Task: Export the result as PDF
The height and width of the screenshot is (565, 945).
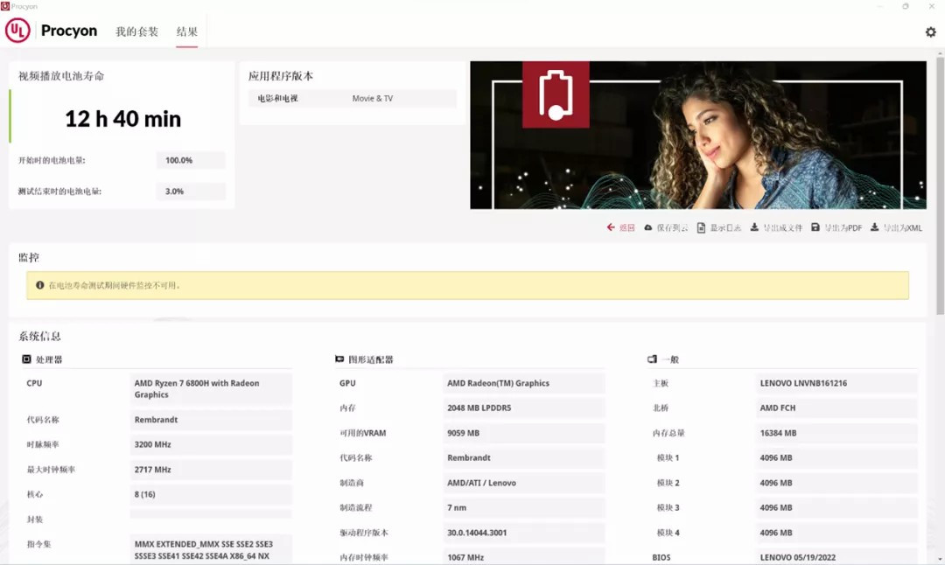Action: click(x=836, y=227)
